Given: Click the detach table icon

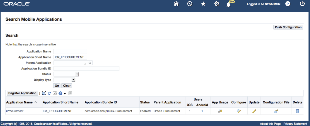Looking at the screenshot, I should click(44, 93).
